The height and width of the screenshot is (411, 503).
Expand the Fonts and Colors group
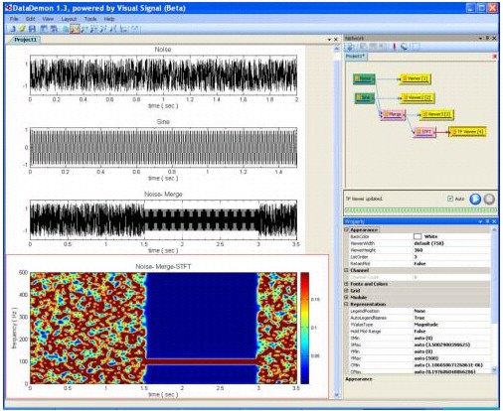(x=347, y=284)
